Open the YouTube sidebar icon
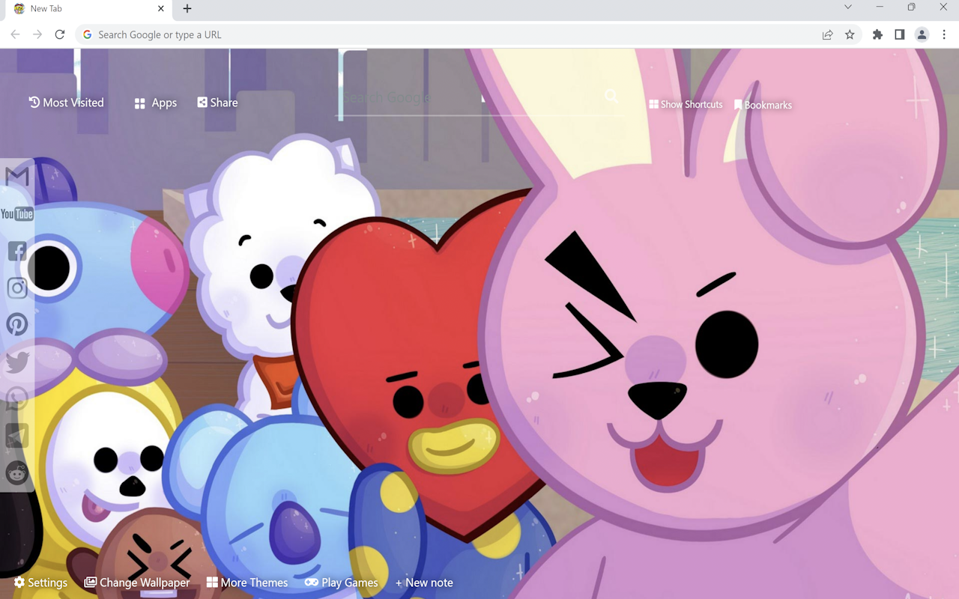Viewport: 959px width, 599px height. tap(16, 213)
